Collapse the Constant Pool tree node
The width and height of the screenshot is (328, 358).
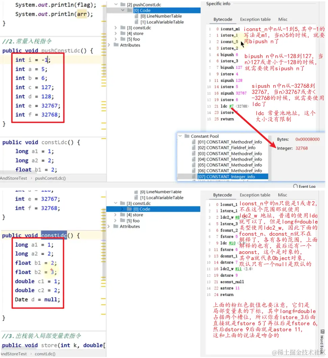pos(180,136)
